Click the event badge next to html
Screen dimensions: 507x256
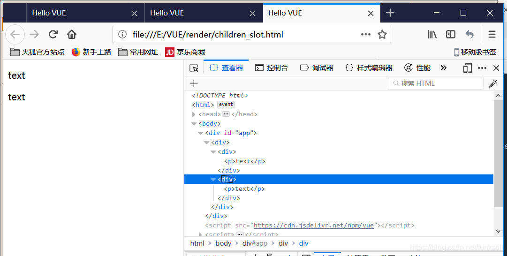pyautogui.click(x=226, y=105)
